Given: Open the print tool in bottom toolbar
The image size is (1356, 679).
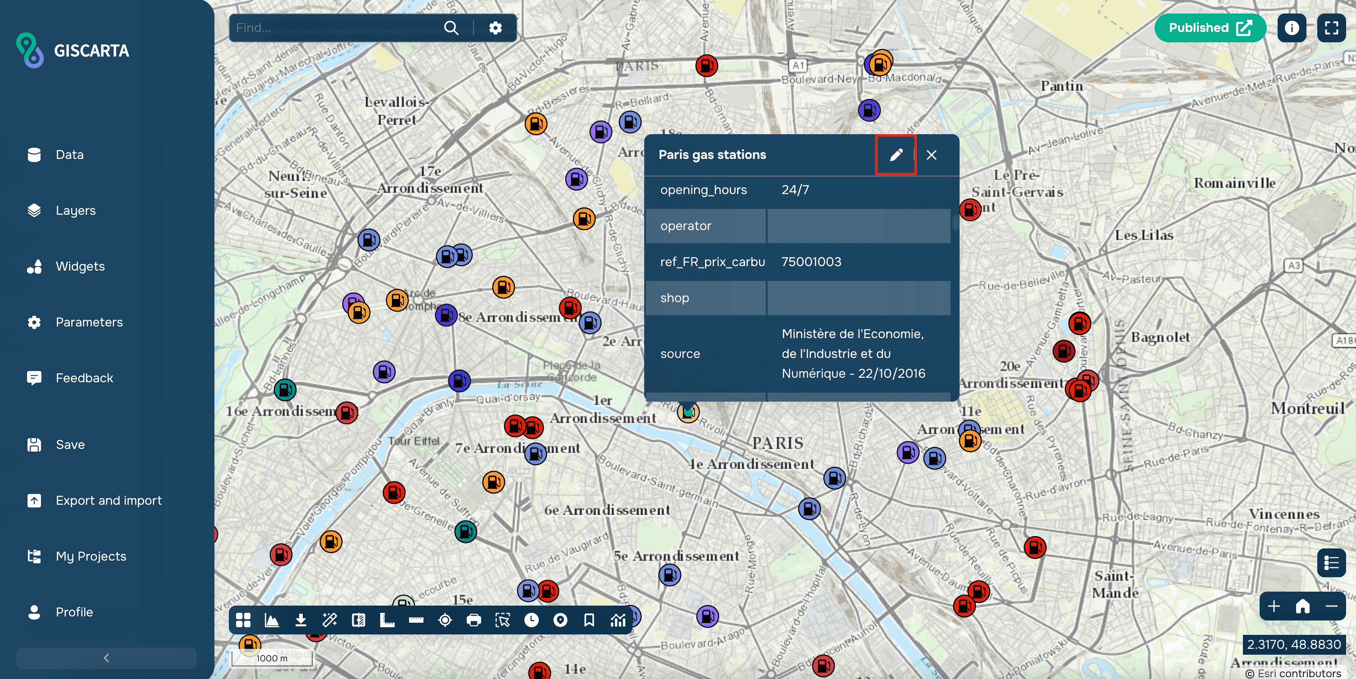Looking at the screenshot, I should point(473,620).
